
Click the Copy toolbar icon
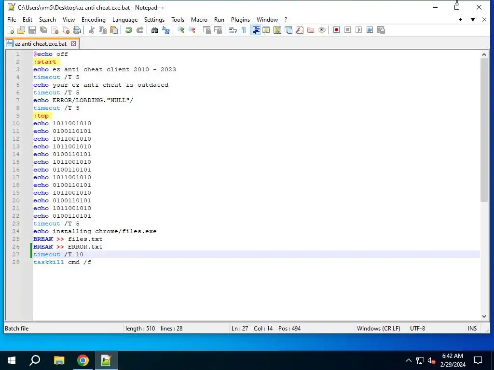coord(103,30)
